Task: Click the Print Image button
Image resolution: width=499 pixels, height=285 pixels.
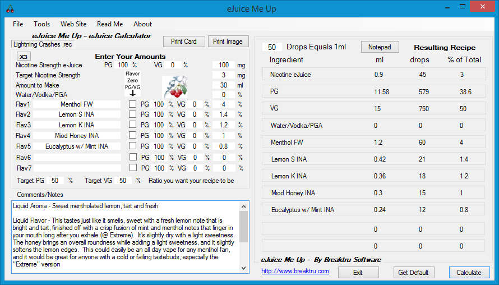Action: [x=228, y=42]
